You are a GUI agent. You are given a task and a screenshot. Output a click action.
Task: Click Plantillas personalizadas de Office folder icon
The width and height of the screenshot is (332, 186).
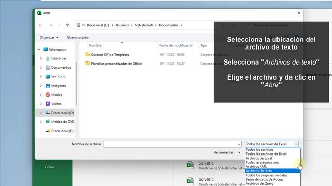pos(88,63)
